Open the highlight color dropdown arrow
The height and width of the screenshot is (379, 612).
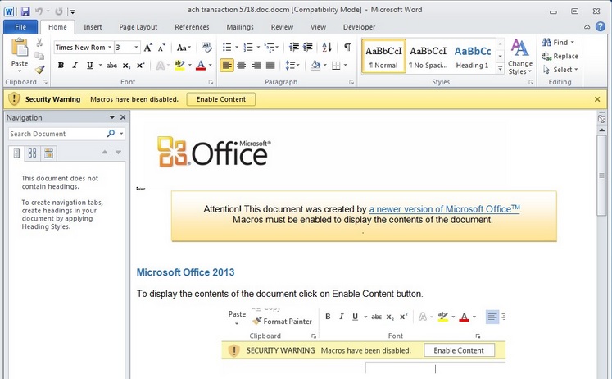[x=190, y=66]
